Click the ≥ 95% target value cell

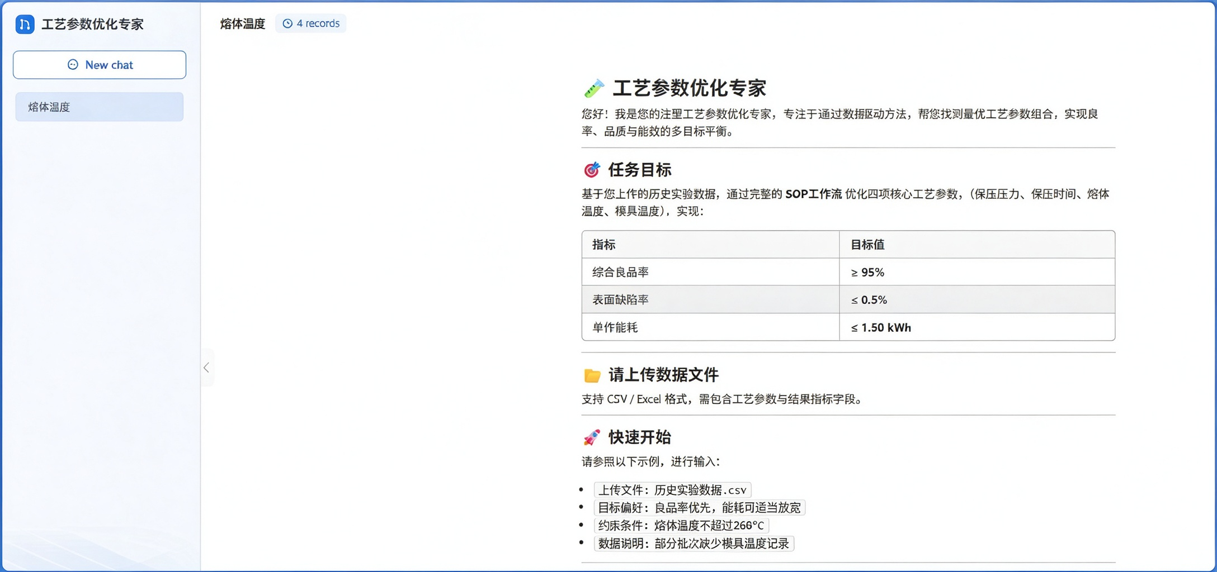pos(977,272)
